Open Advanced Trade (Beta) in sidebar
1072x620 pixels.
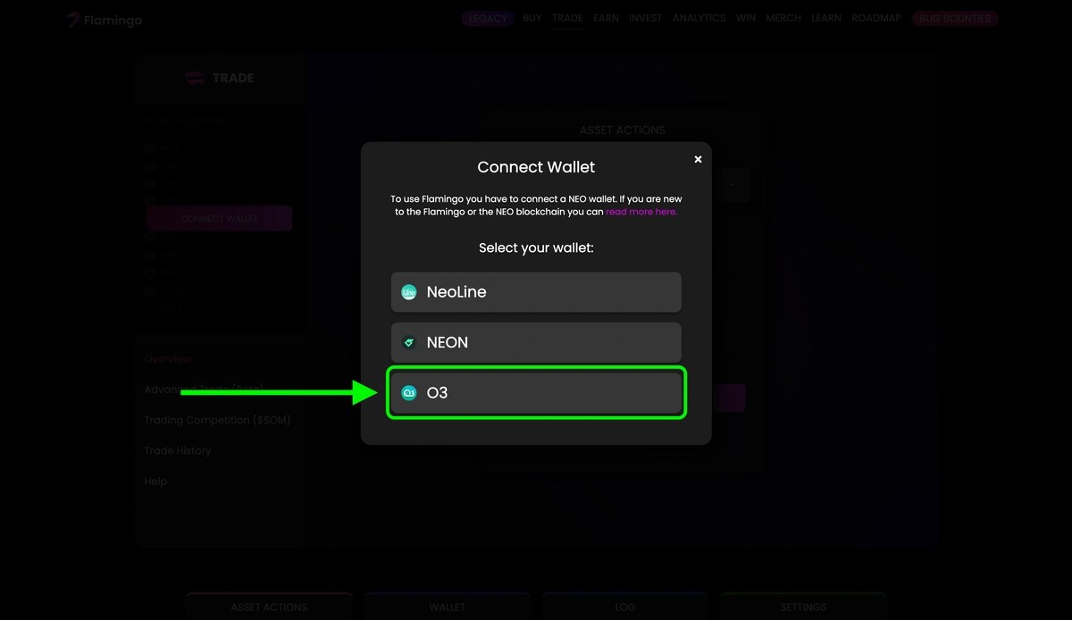point(204,389)
